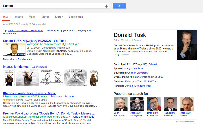Viewport: 203px width, 128px height.
Task: Click the 'About 726,000 results' count text
Action: coord(24,24)
